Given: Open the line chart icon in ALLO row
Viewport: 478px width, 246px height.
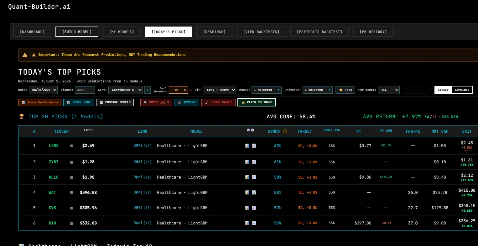Looking at the screenshot, I should tap(254, 177).
